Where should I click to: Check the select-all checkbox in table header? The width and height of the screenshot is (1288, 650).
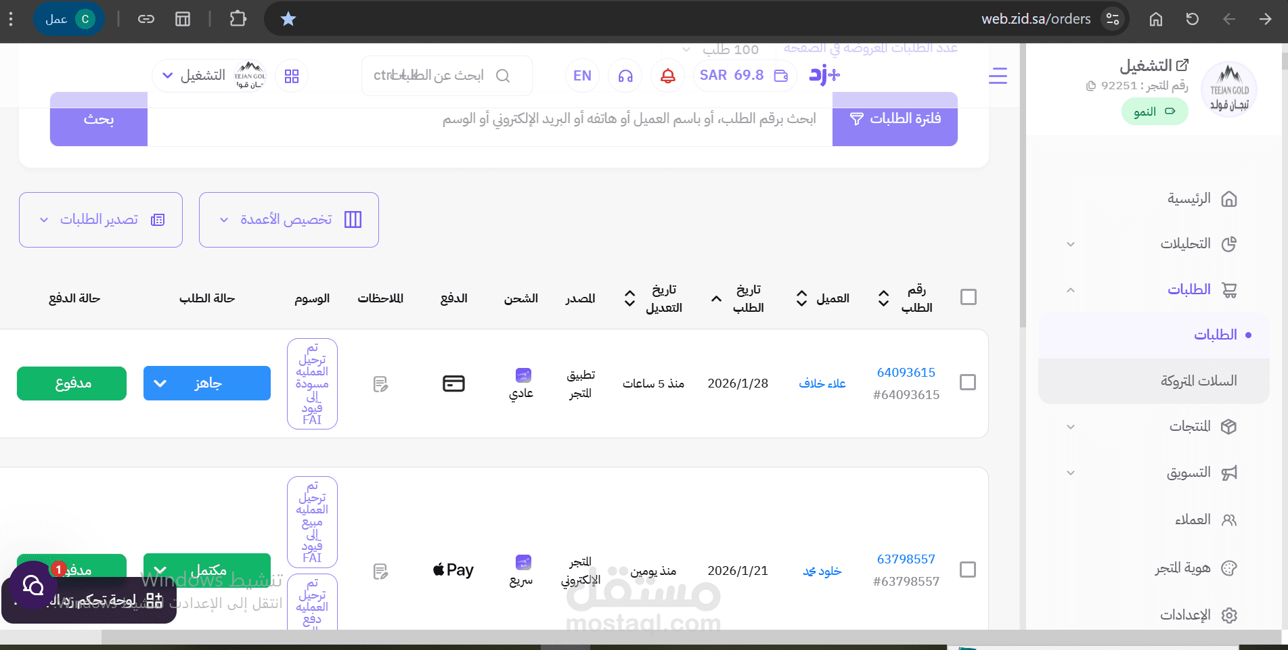[x=968, y=297]
